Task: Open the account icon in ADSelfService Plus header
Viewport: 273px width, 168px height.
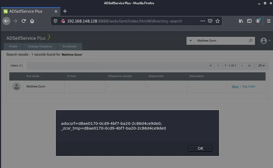Action: (264, 41)
